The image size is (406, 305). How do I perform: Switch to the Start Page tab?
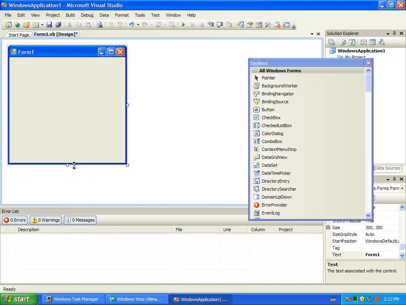click(x=19, y=35)
